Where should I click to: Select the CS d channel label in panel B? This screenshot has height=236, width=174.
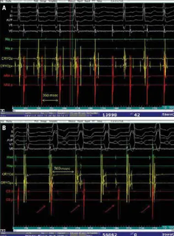(10, 191)
